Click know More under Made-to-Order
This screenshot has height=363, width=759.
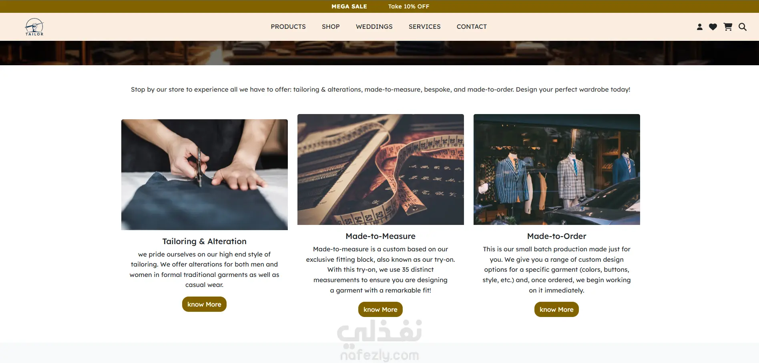click(556, 309)
